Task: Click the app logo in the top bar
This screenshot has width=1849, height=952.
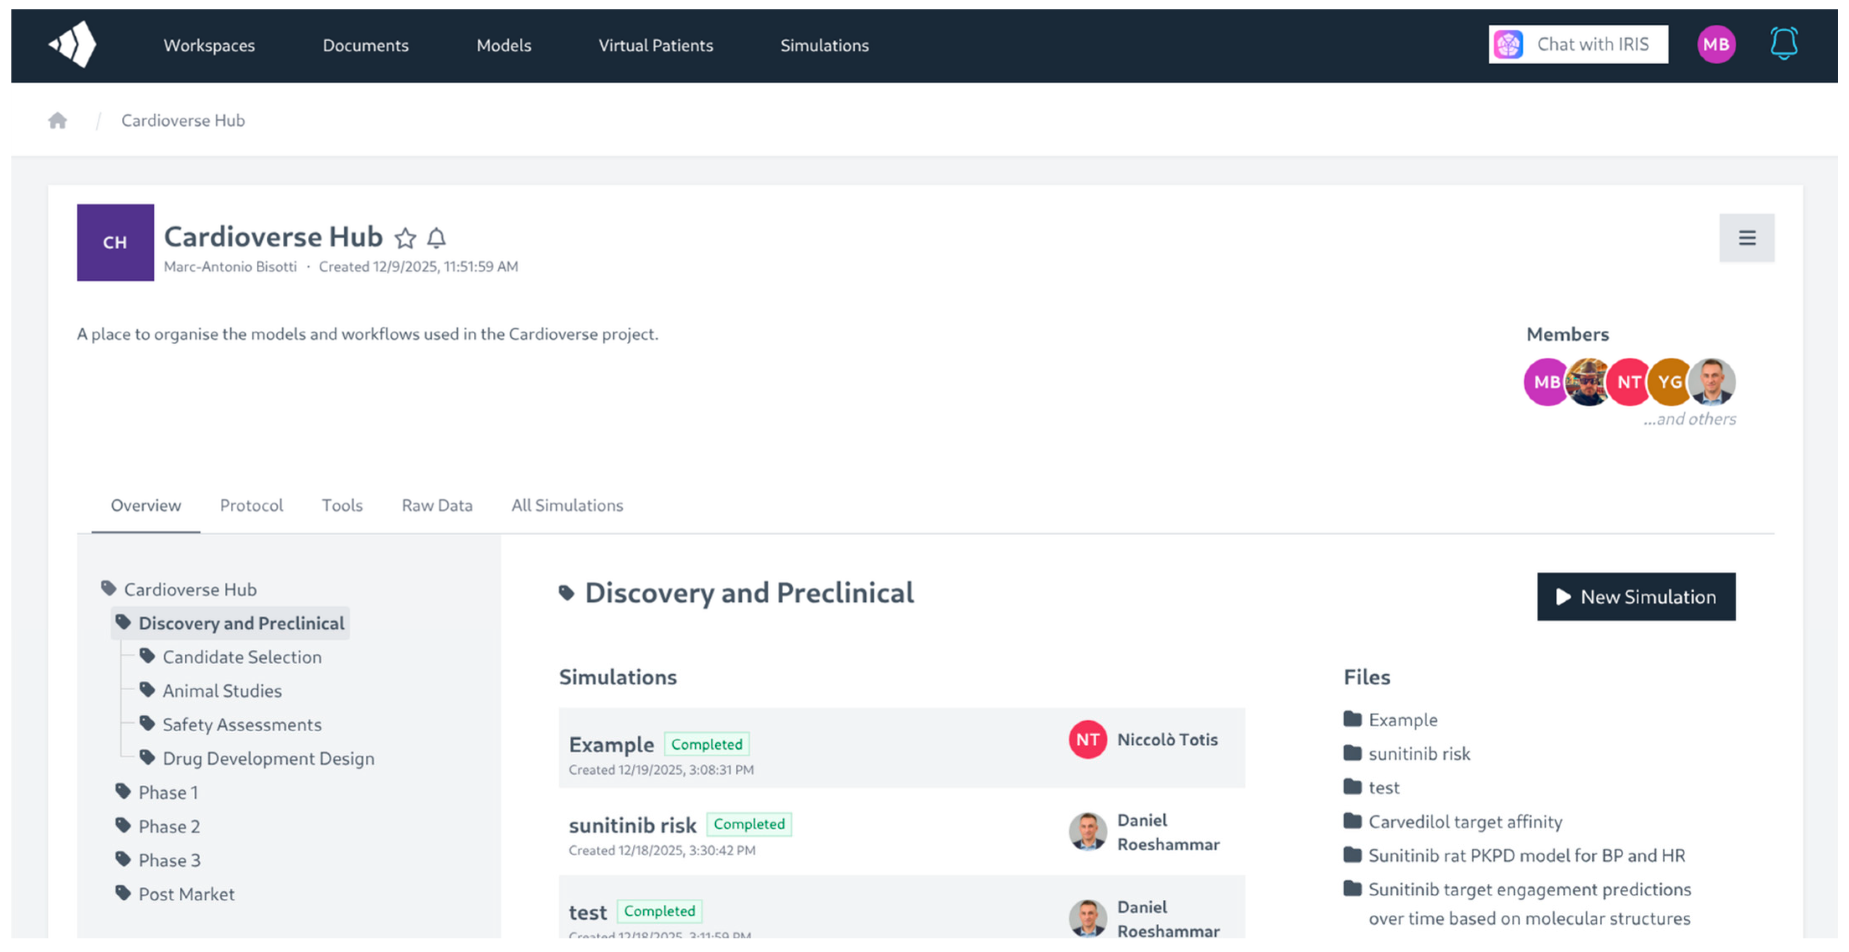Action: pos(73,44)
